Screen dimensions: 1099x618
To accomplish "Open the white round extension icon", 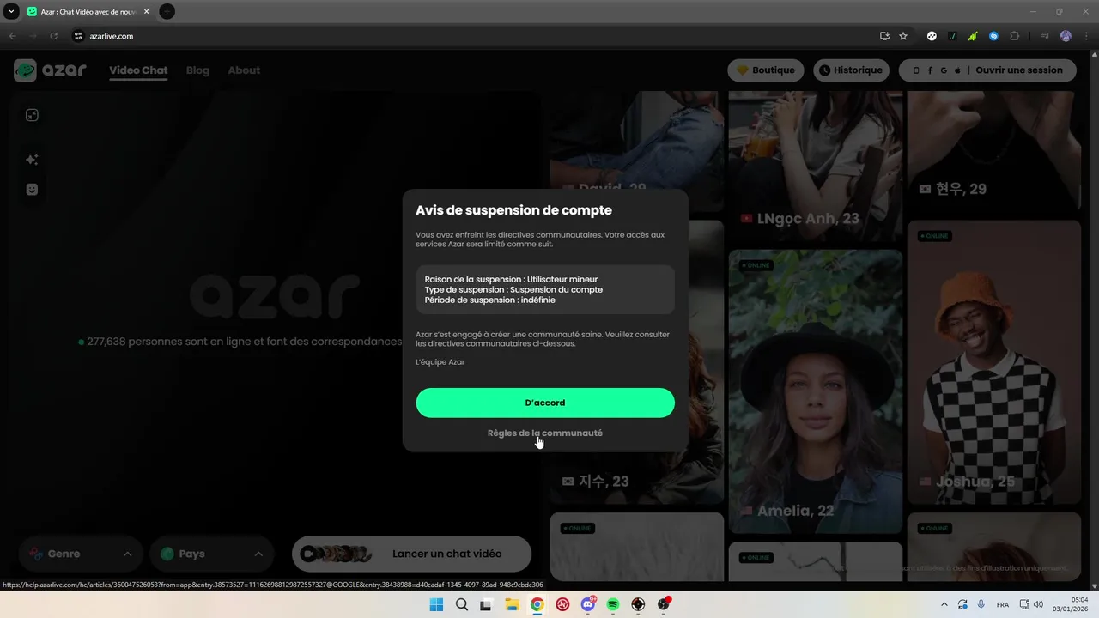I will (x=932, y=36).
